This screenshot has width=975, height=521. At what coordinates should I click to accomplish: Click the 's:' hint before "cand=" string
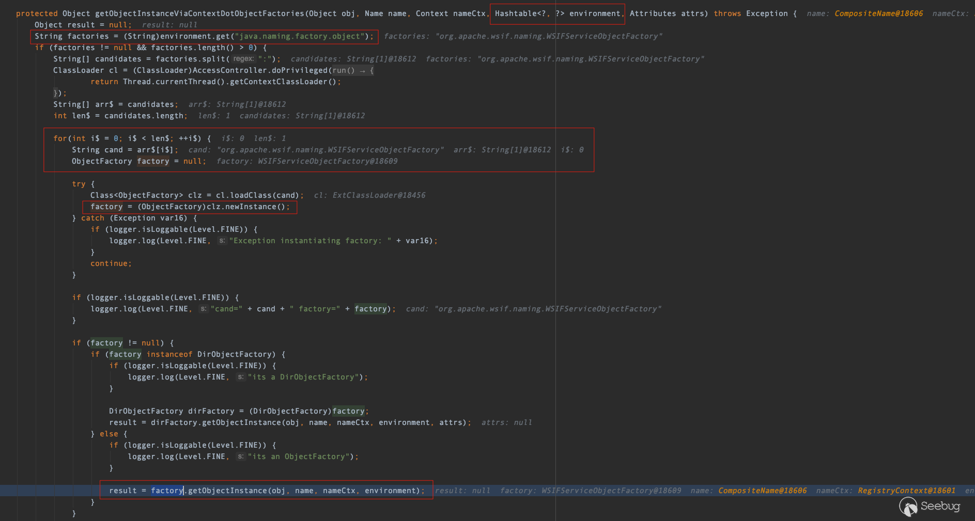(x=203, y=309)
